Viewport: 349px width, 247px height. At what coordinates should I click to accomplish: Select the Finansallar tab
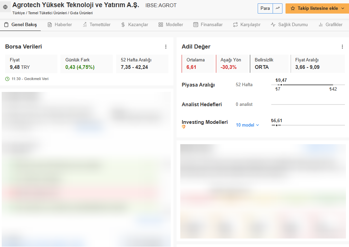[x=208, y=25]
